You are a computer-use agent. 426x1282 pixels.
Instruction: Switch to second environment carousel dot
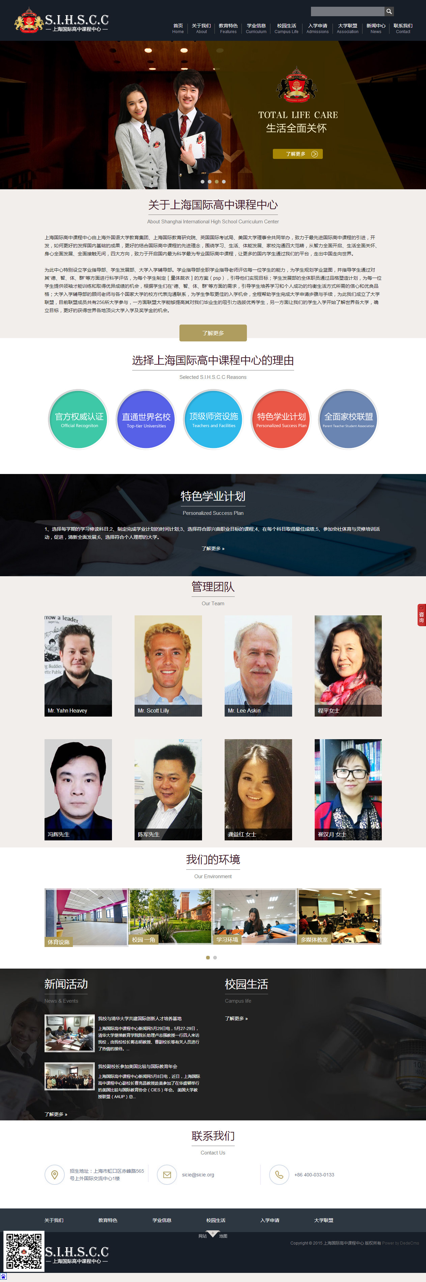coord(215,957)
